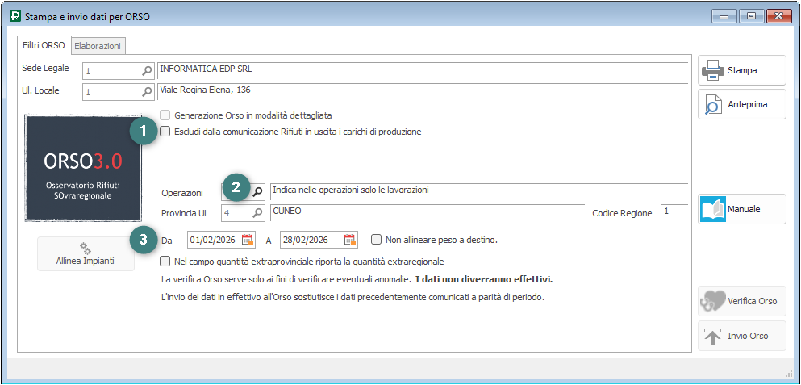Open the calendar picker for A date
This screenshot has width=801, height=385.
[x=350, y=240]
